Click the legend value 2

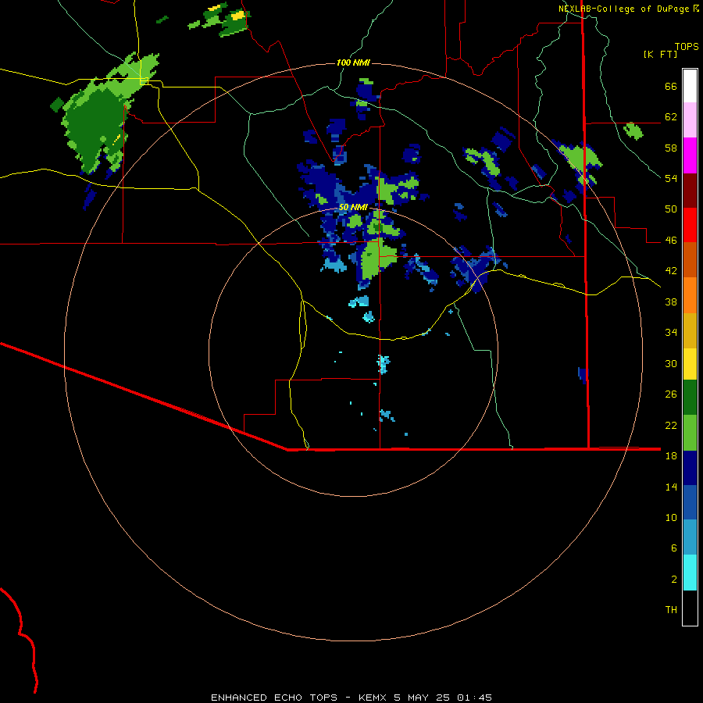[x=674, y=580]
